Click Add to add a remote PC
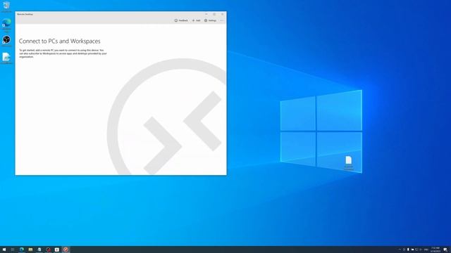Viewport: 451px width, 253px height. [196, 20]
